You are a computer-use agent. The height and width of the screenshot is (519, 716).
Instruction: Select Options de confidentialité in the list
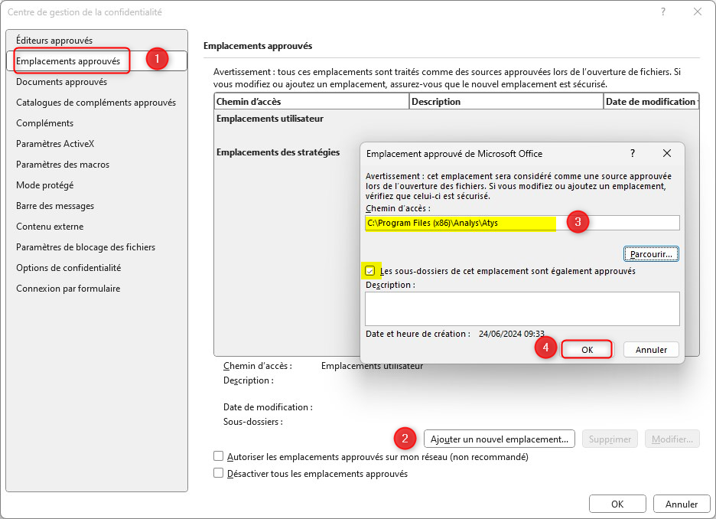[x=68, y=267]
